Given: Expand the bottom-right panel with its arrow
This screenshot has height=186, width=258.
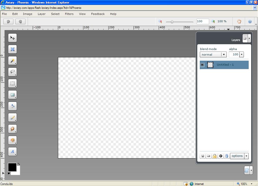Looking at the screenshot, I should click(251, 170).
